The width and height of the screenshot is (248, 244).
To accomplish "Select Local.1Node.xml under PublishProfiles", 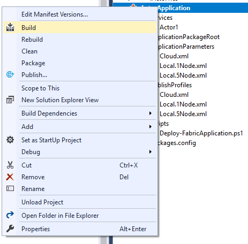I will click(183, 104).
